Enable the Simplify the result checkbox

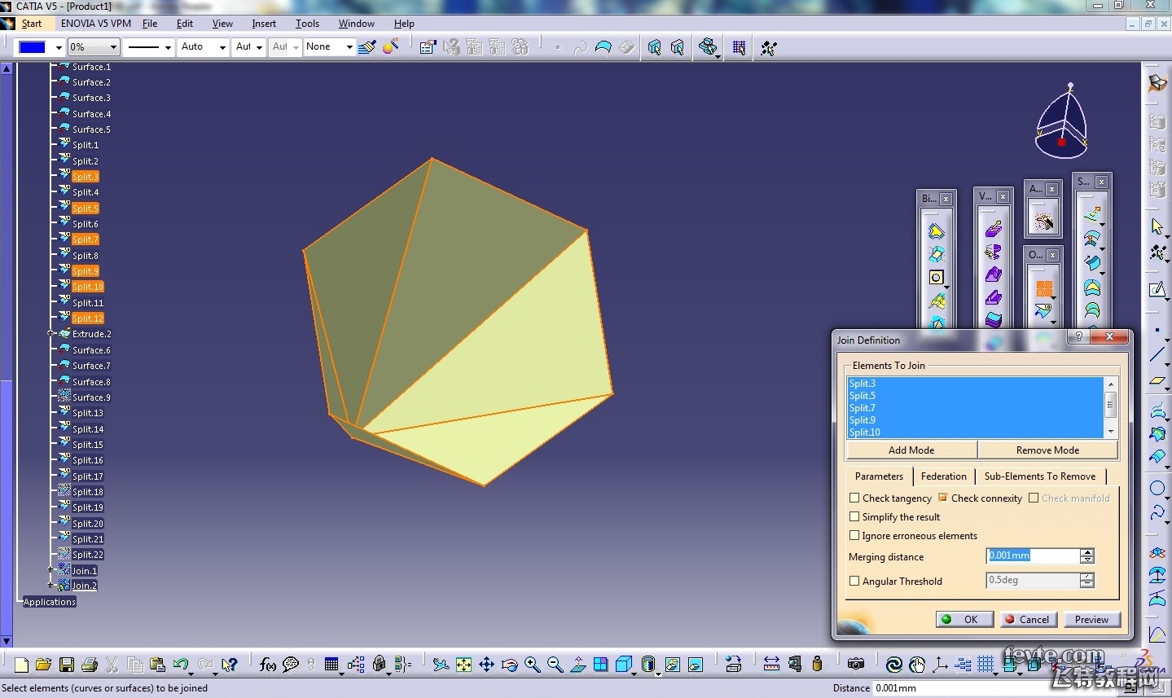pyautogui.click(x=854, y=516)
